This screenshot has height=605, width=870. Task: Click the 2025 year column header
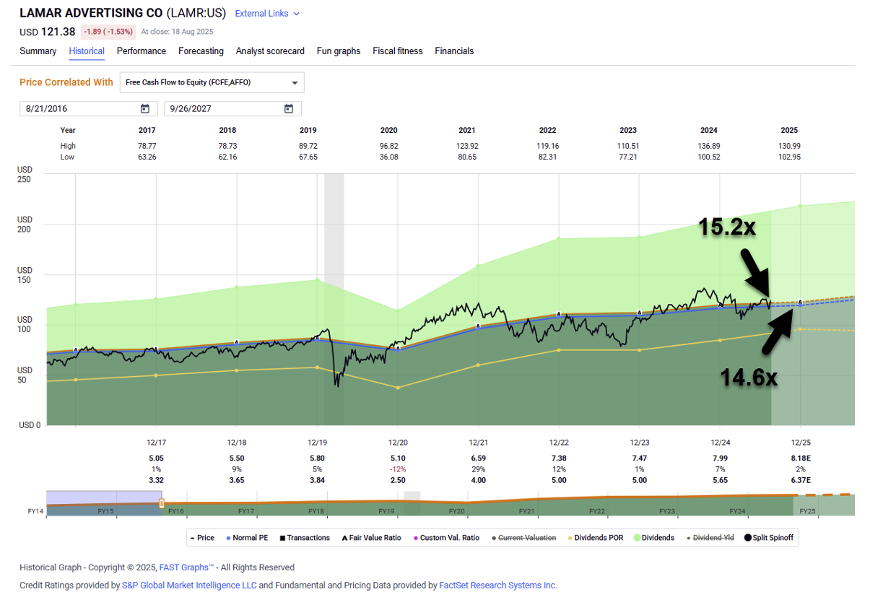pos(789,131)
